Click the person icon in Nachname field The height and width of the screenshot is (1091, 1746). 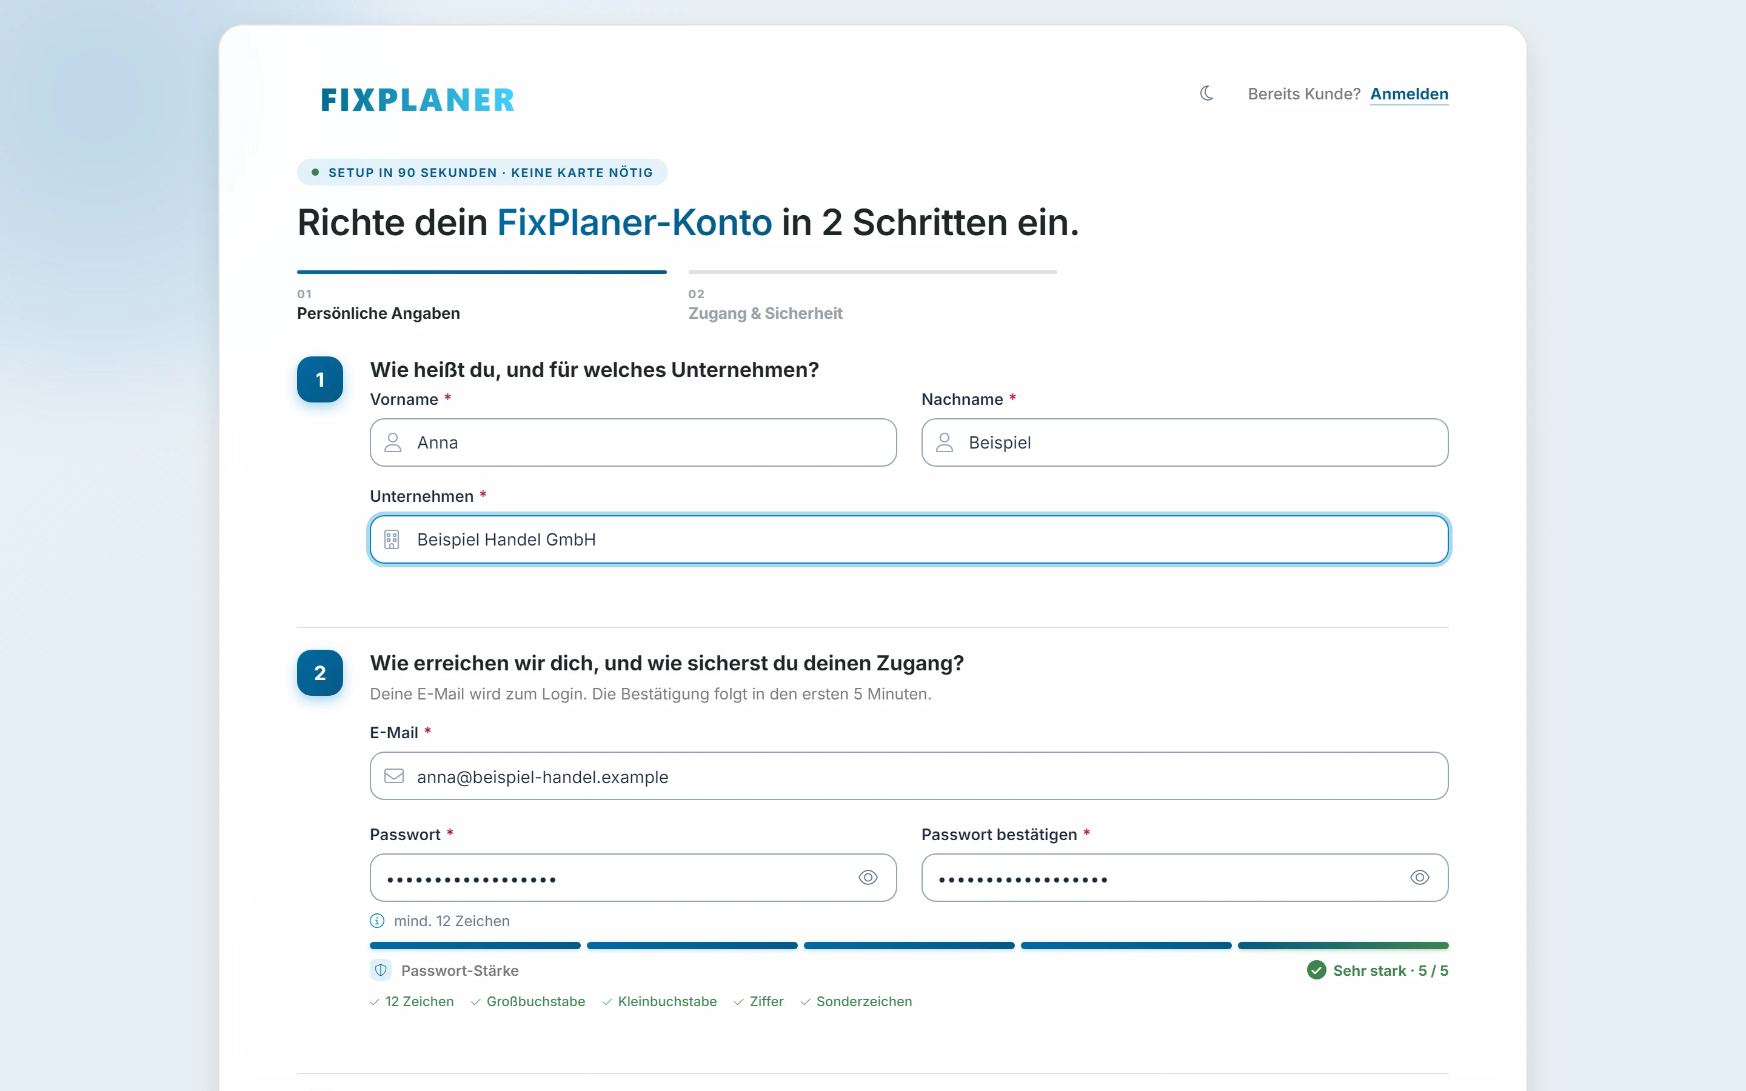click(x=945, y=442)
